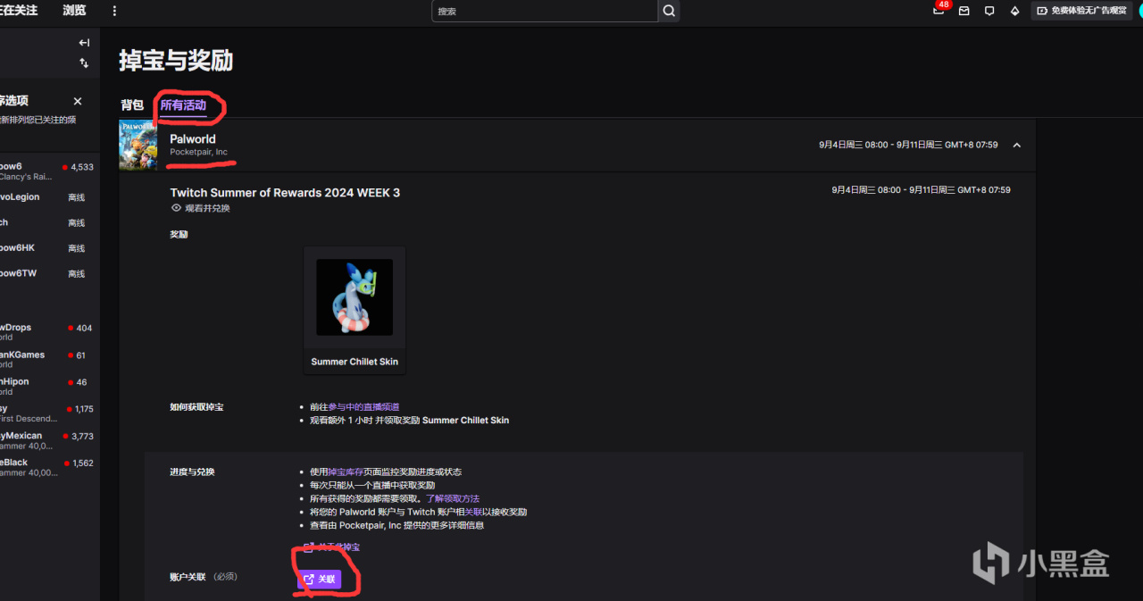The height and width of the screenshot is (601, 1143).
Task: Click the Palworld game cover thumbnail
Action: (x=138, y=144)
